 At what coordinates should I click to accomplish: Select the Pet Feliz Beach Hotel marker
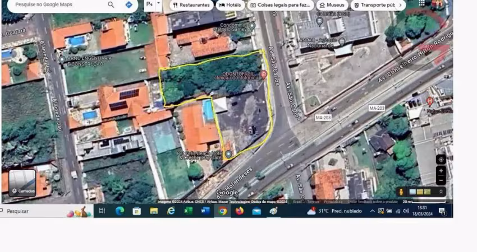tap(228, 154)
